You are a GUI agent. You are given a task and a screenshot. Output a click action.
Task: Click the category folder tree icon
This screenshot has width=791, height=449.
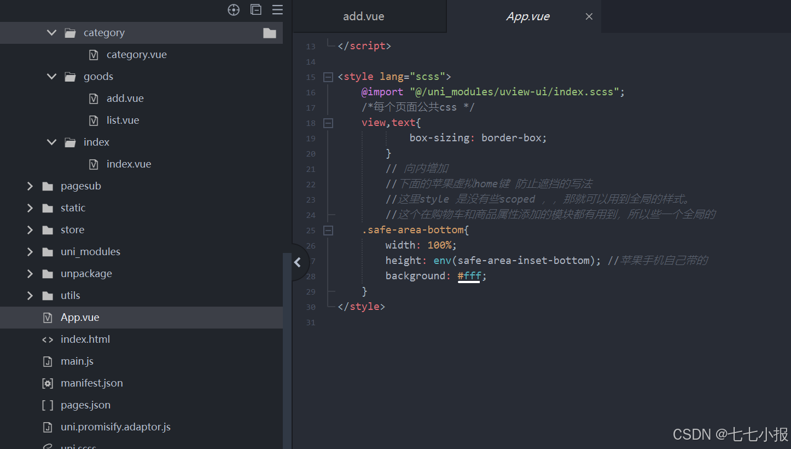[70, 33]
